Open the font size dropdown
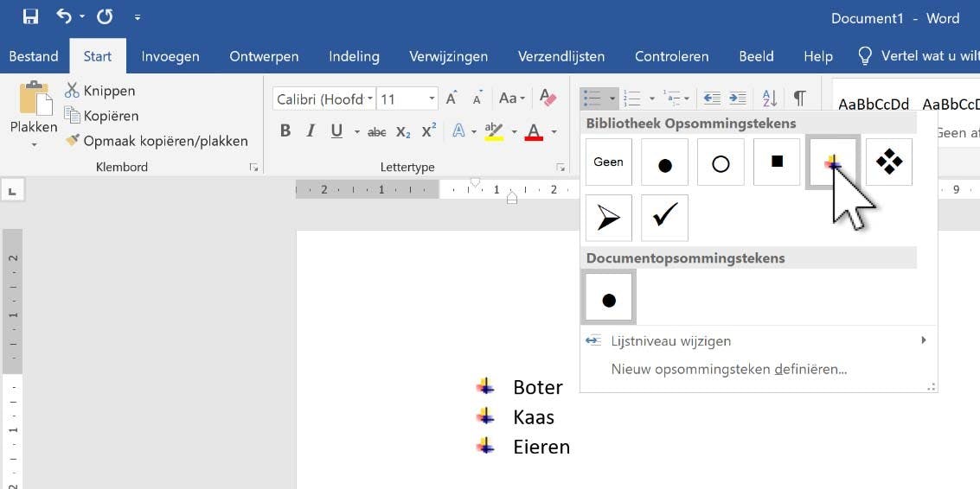This screenshot has width=980, height=489. coord(432,99)
